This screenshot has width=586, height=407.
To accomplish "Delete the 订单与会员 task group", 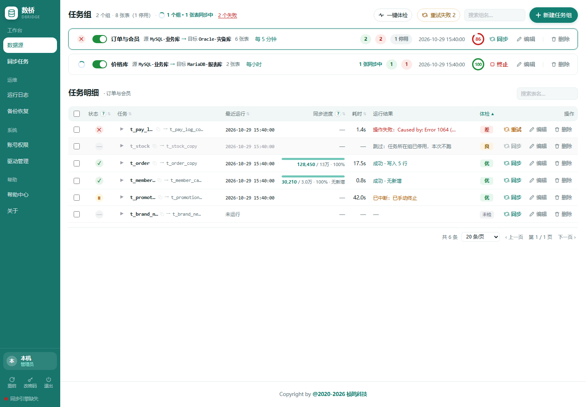I will (560, 39).
